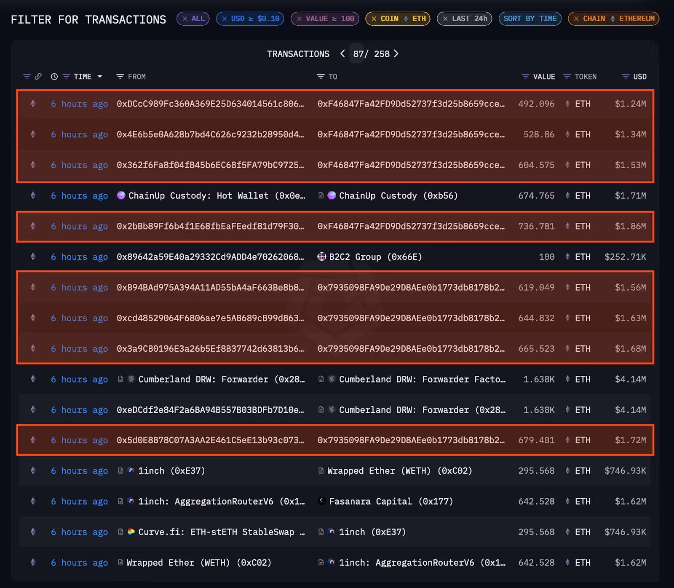Click the ChainUp Custody hot wallet logo
674x588 pixels.
coord(122,195)
